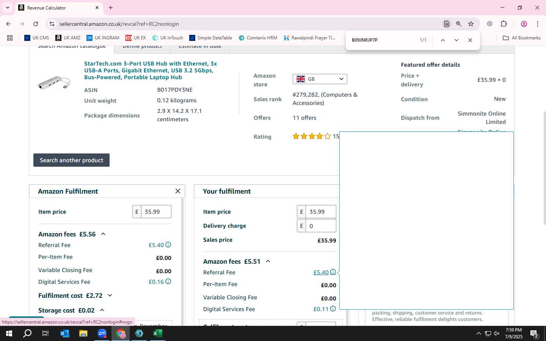Reload the current page
This screenshot has height=341, width=546.
click(x=36, y=24)
